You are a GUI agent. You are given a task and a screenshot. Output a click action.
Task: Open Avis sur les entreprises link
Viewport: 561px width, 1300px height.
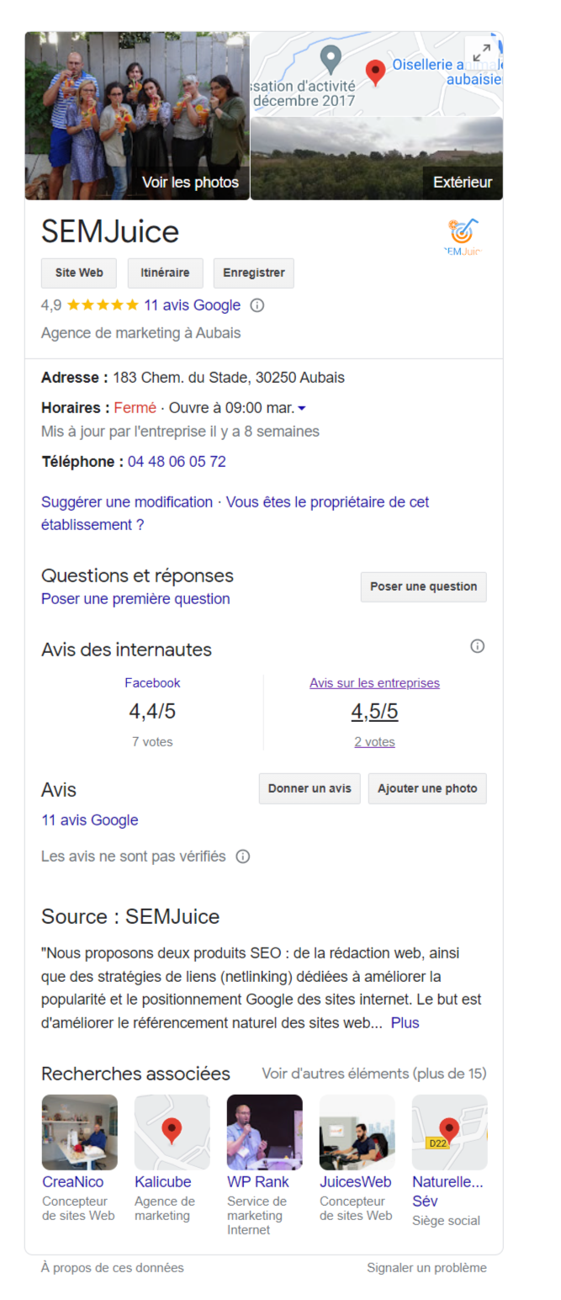pyautogui.click(x=374, y=683)
